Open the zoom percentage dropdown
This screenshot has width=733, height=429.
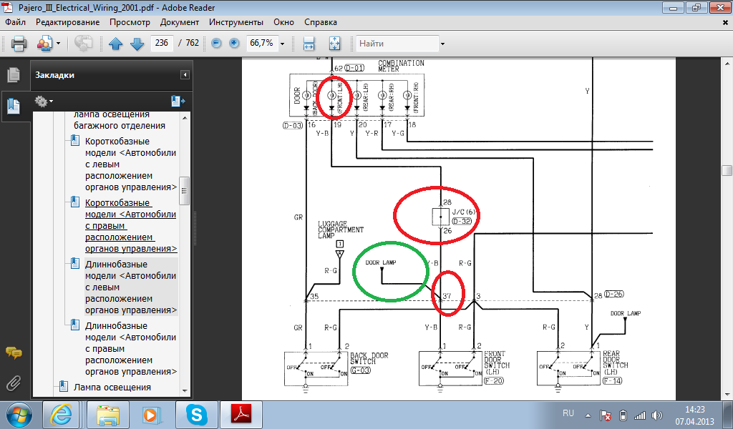[x=283, y=44]
